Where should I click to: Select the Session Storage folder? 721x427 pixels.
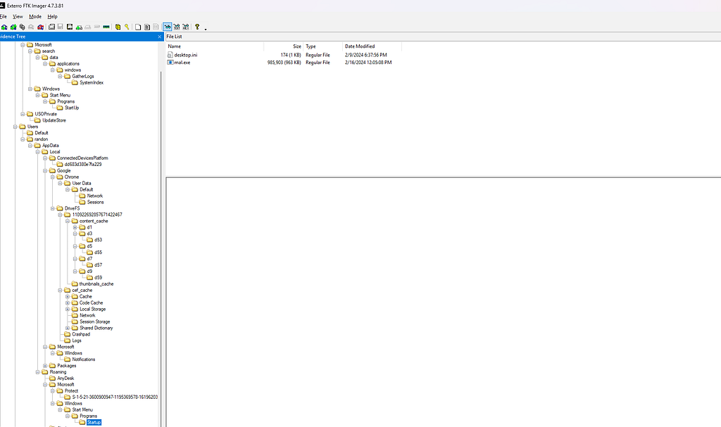(x=95, y=321)
